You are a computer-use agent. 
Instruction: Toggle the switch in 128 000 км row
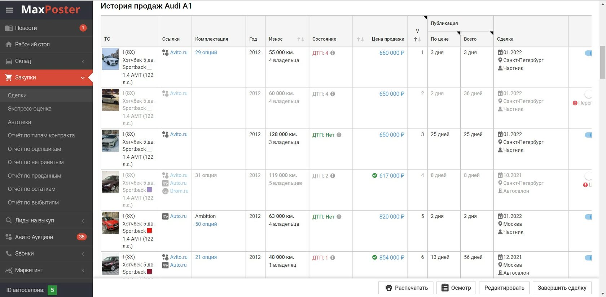click(x=588, y=135)
